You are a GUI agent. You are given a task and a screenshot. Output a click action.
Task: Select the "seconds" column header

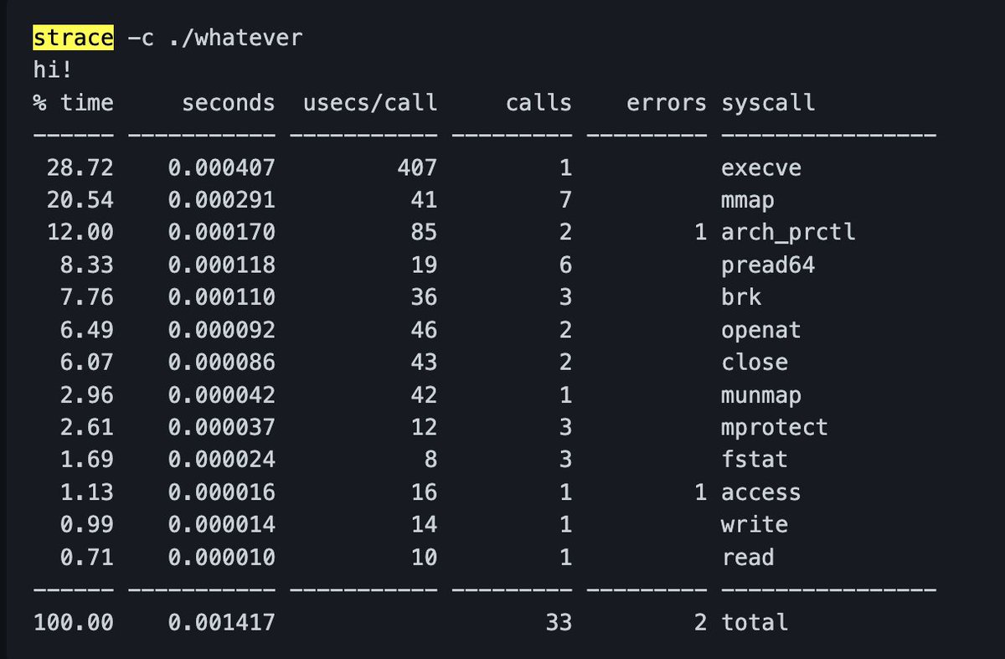pos(228,103)
